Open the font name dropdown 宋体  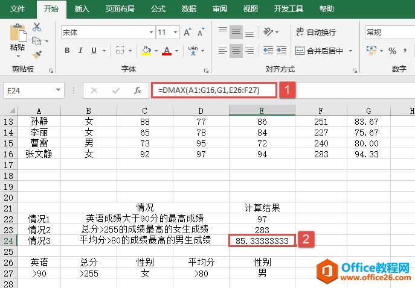click(x=152, y=33)
